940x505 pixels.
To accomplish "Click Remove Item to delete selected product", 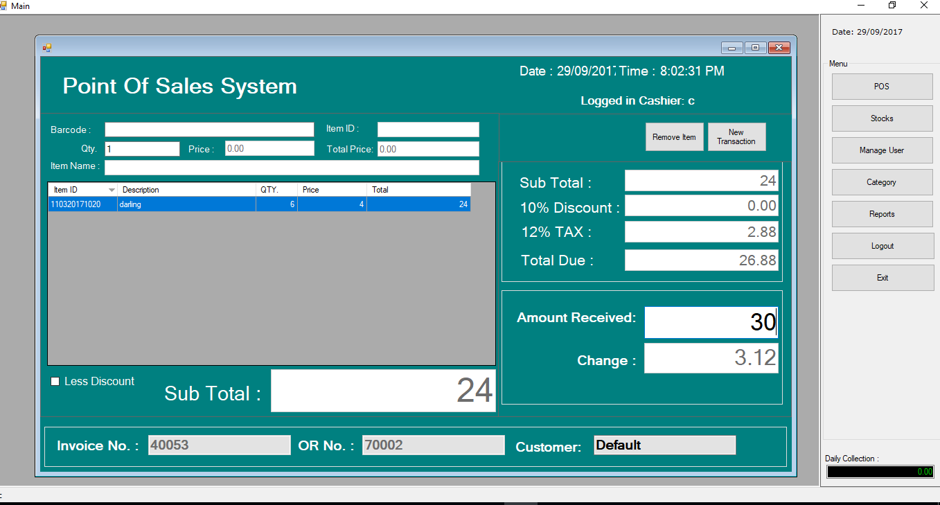I will pyautogui.click(x=673, y=136).
